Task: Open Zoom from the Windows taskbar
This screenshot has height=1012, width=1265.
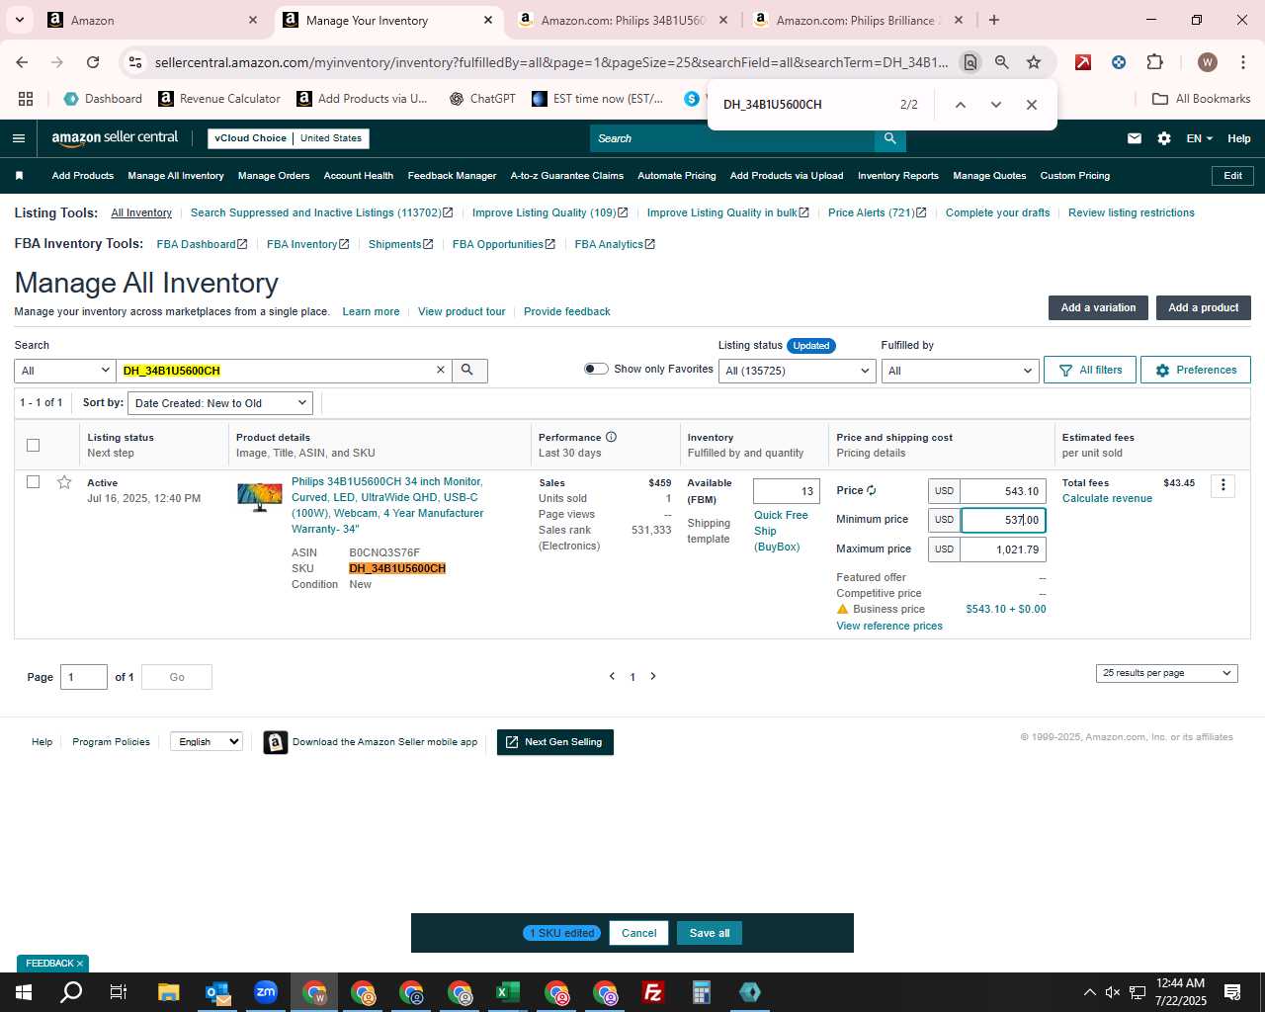Action: [266, 992]
